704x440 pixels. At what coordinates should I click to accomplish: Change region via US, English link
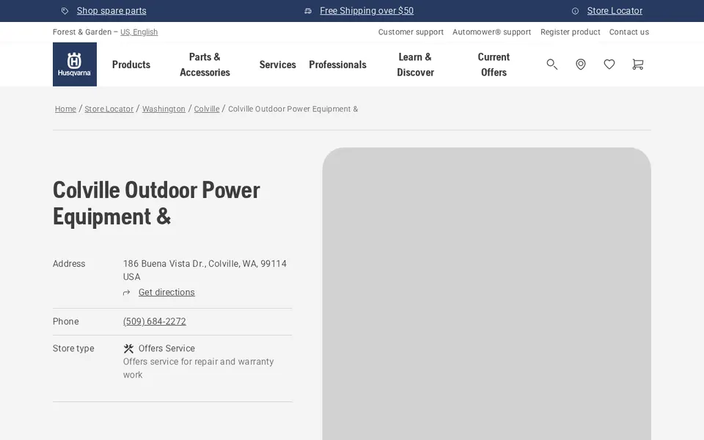point(139,32)
